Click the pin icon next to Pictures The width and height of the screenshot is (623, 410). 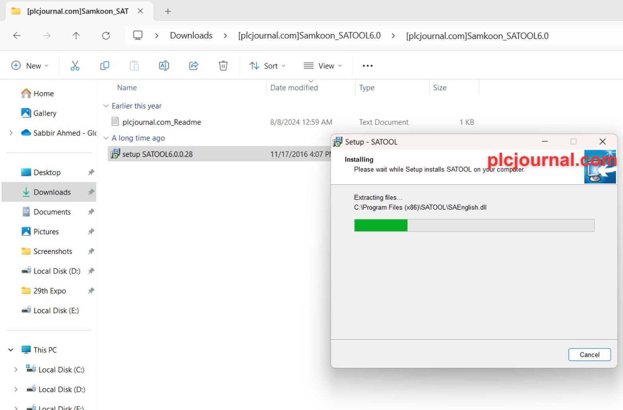pyautogui.click(x=91, y=231)
